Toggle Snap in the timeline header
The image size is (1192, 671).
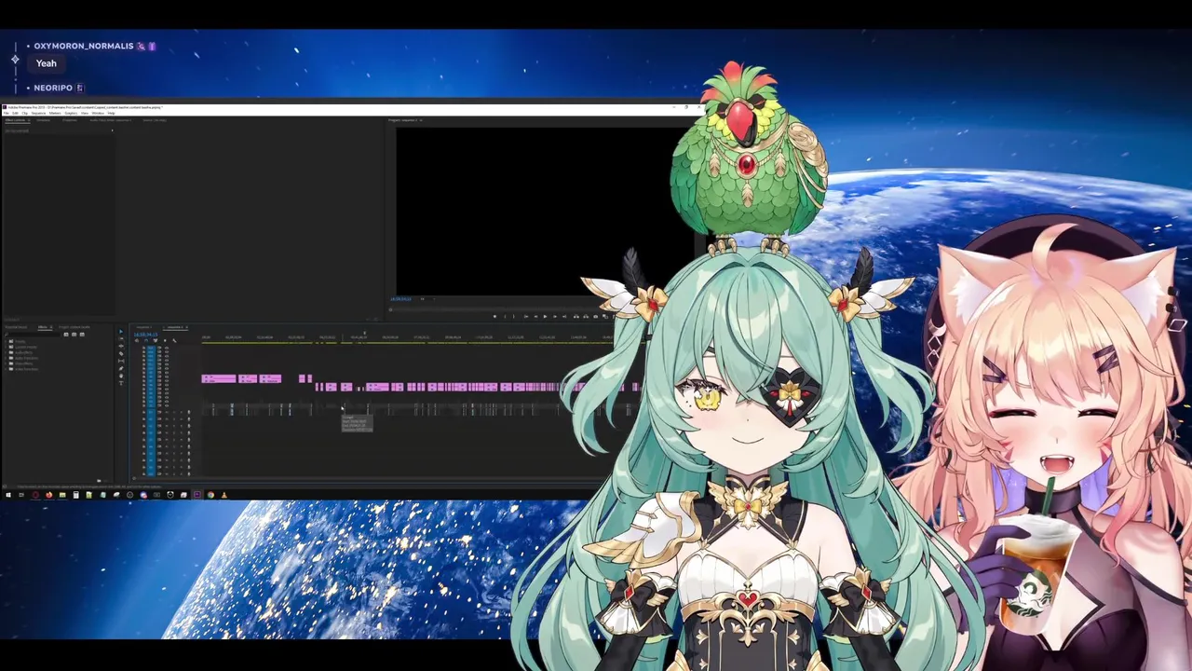146,341
